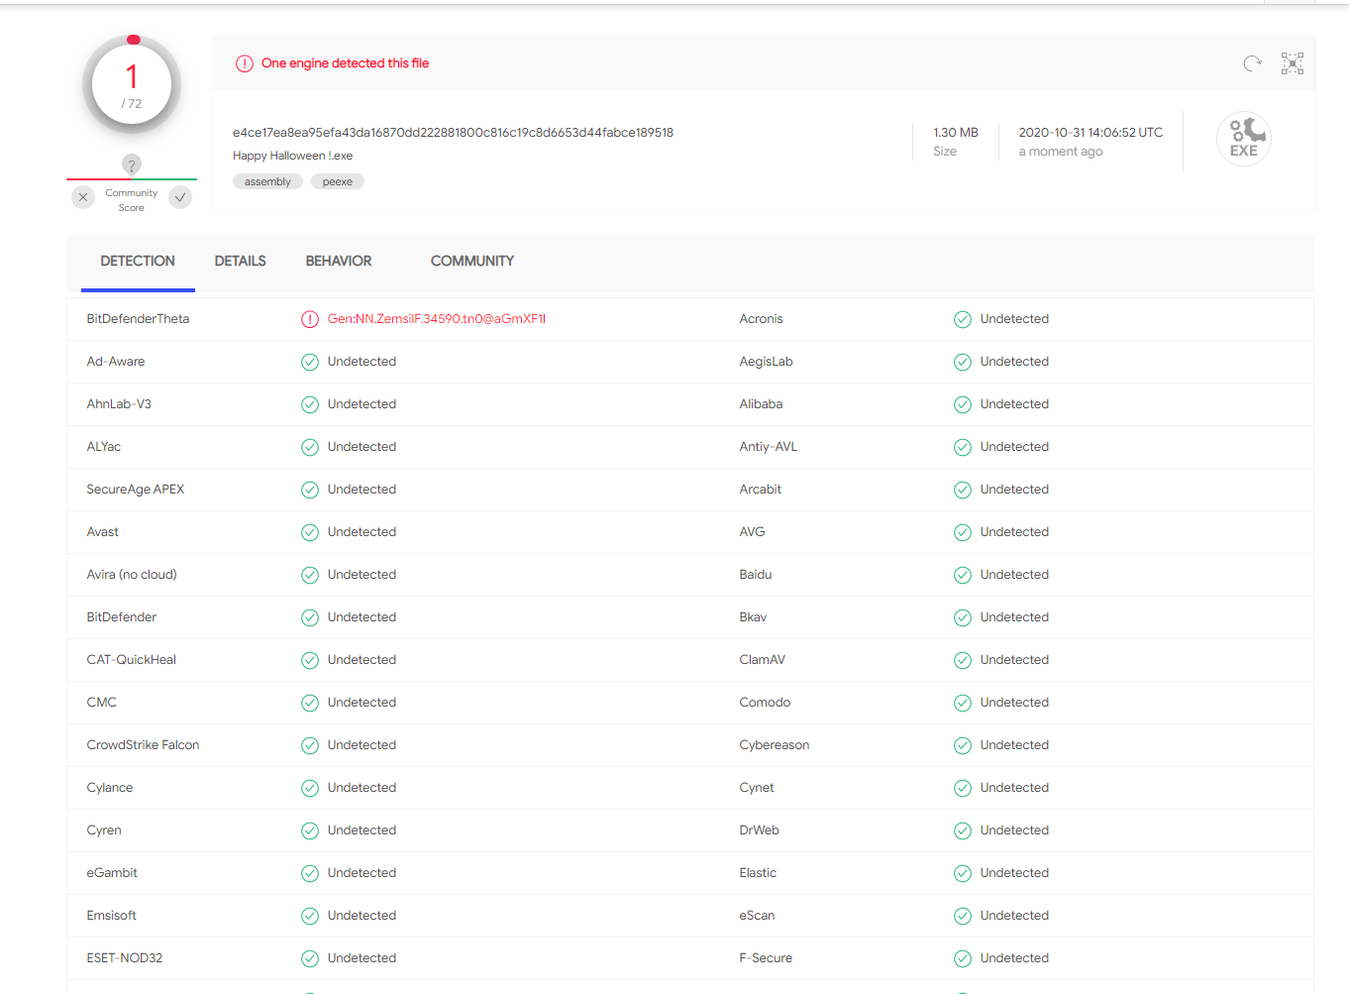Click Undetected text in BitDefender row
Image resolution: width=1349 pixels, height=994 pixels.
(362, 617)
